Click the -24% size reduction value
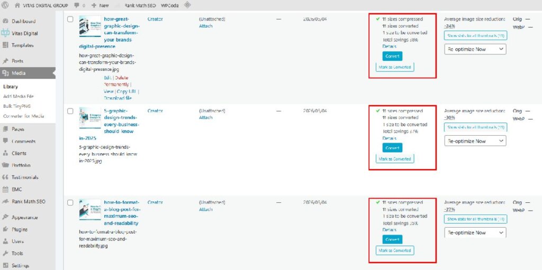This screenshot has height=270, width=542. pyautogui.click(x=449, y=26)
